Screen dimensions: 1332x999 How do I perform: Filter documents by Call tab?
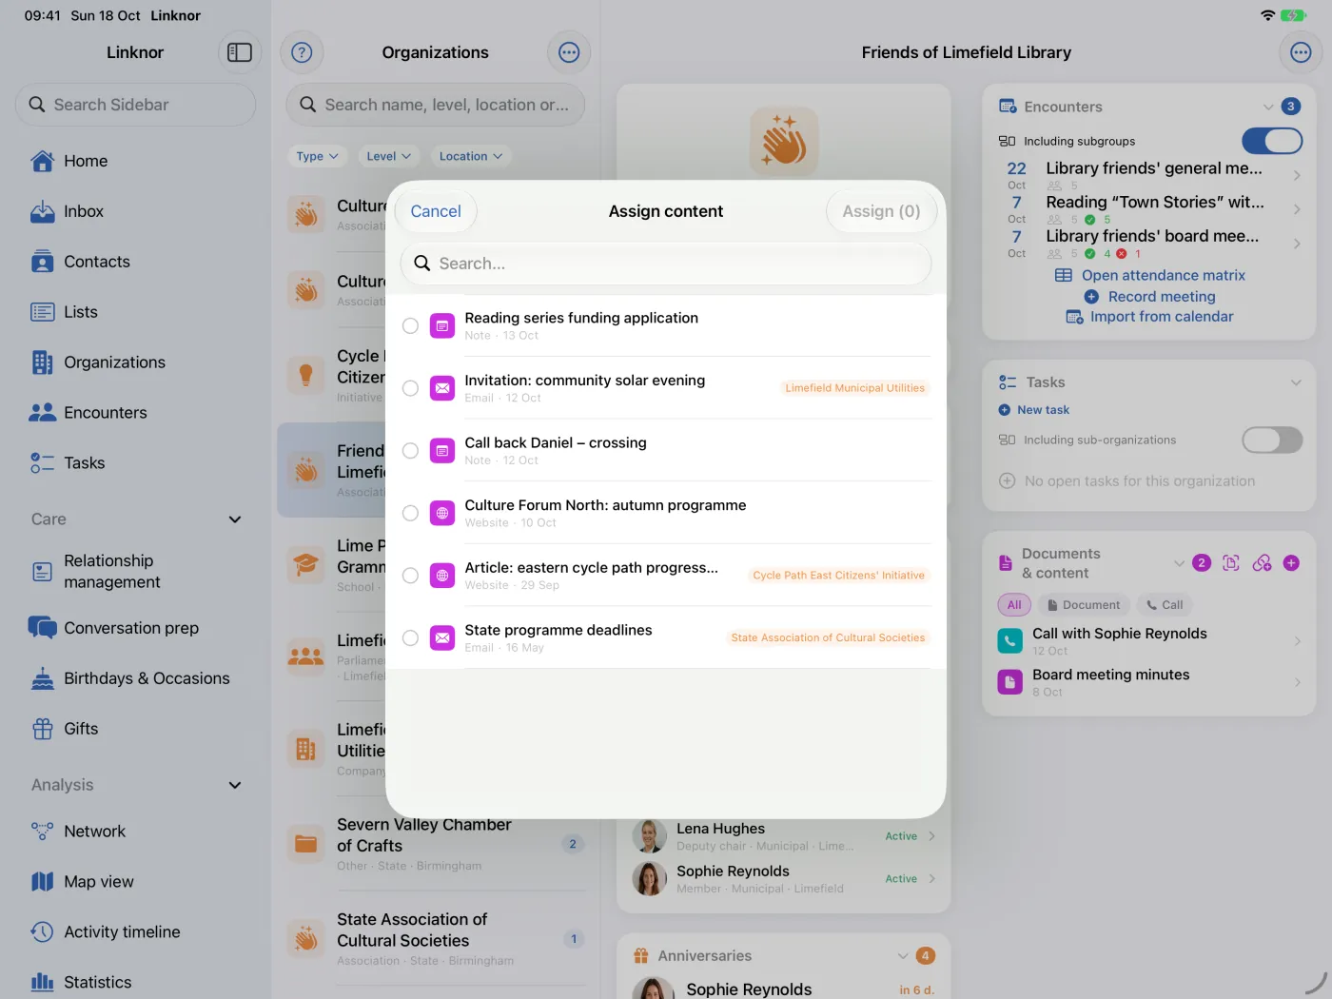[1165, 605]
